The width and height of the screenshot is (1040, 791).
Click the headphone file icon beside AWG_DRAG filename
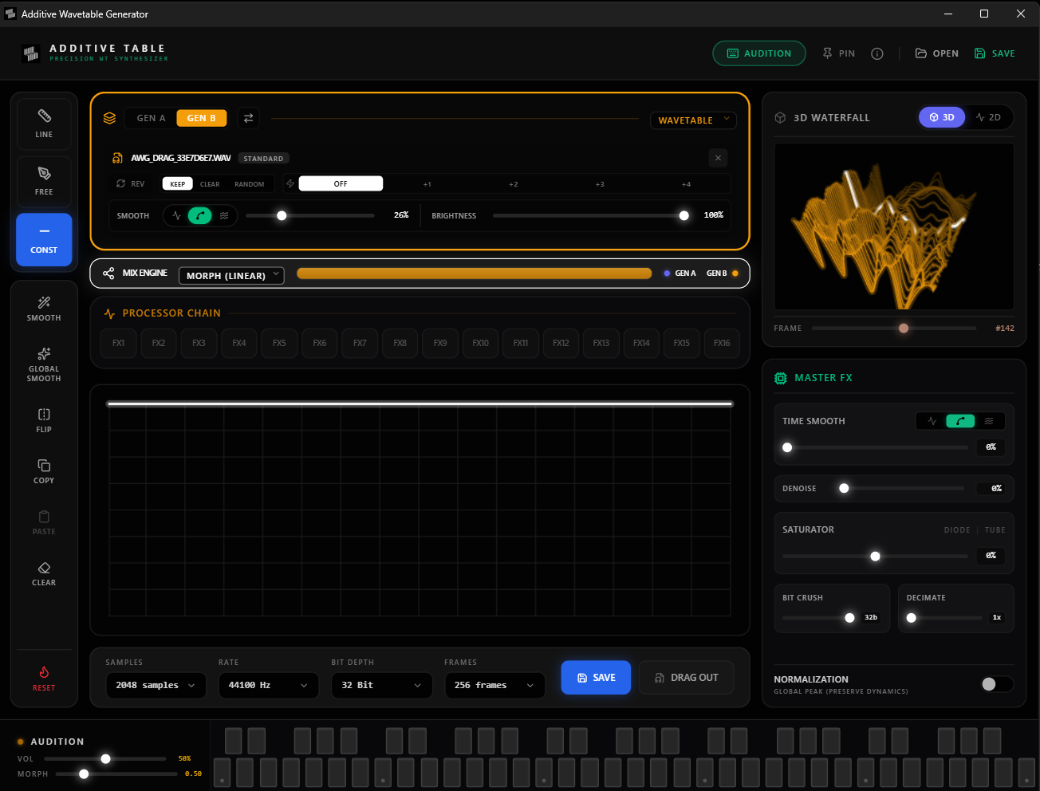tap(117, 158)
